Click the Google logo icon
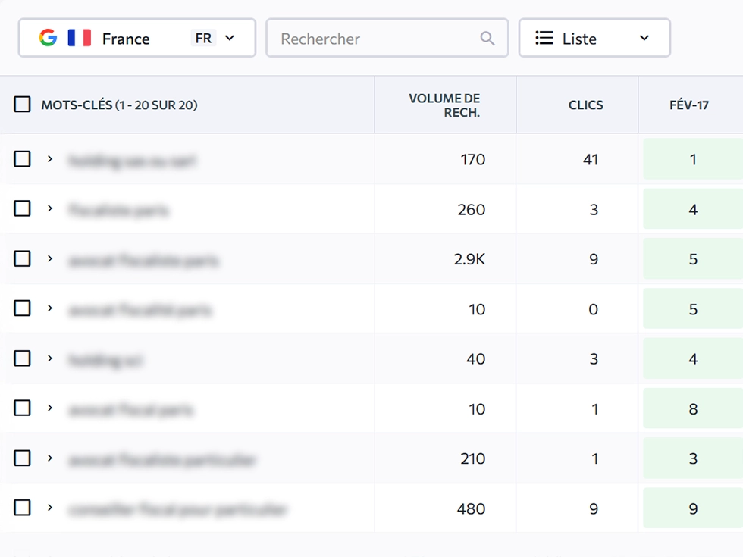The image size is (743, 557). coord(49,38)
